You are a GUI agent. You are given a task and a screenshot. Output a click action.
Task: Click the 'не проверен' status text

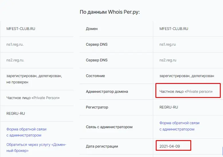click(x=17, y=82)
